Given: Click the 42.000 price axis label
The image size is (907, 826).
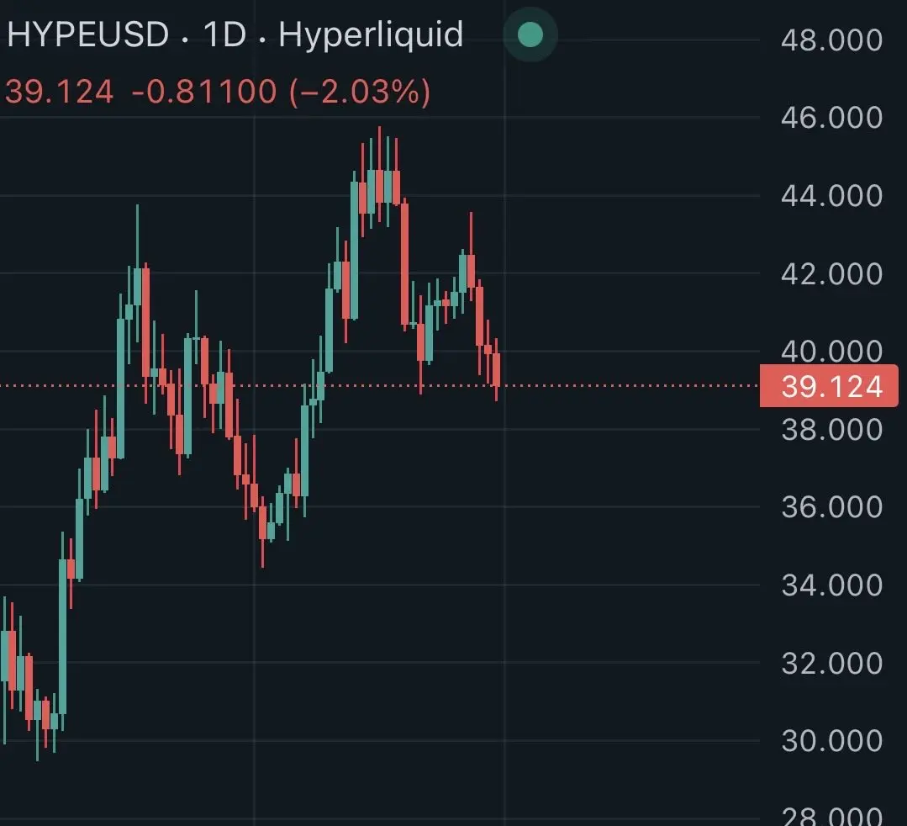Looking at the screenshot, I should pyautogui.click(x=831, y=273).
